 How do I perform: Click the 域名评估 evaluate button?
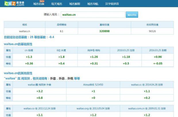(132, 15)
